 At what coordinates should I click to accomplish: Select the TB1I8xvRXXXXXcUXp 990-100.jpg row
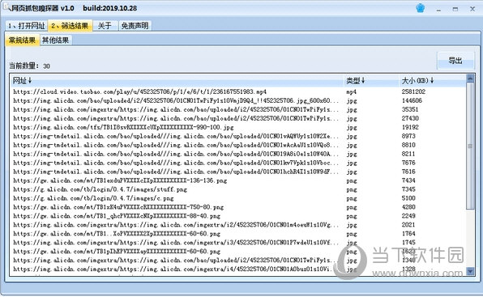pyautogui.click(x=238, y=127)
